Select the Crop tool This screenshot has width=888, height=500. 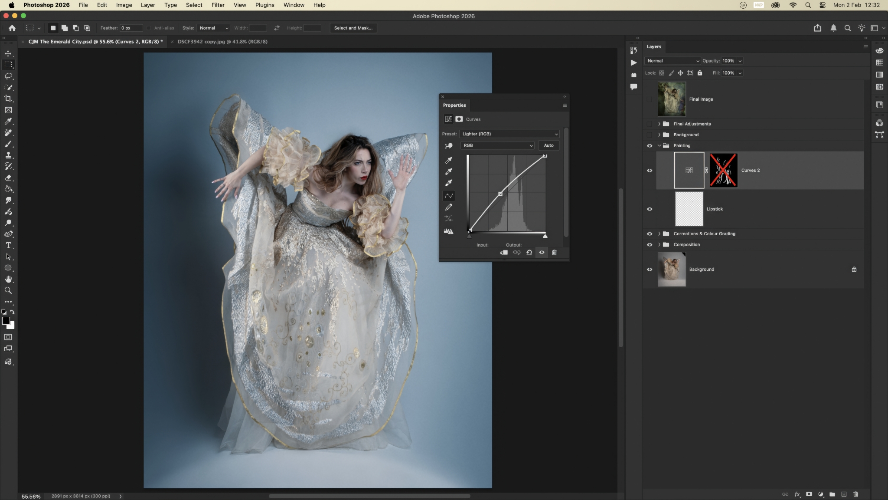tap(8, 99)
